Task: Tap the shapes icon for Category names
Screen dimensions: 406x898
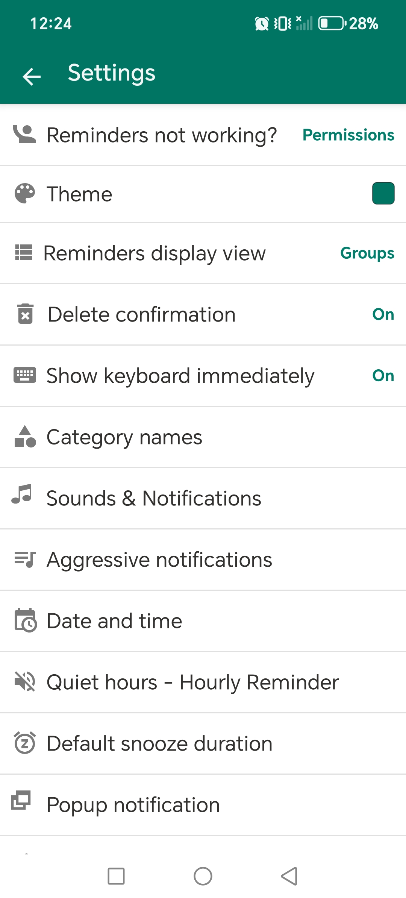Action: pyautogui.click(x=25, y=437)
